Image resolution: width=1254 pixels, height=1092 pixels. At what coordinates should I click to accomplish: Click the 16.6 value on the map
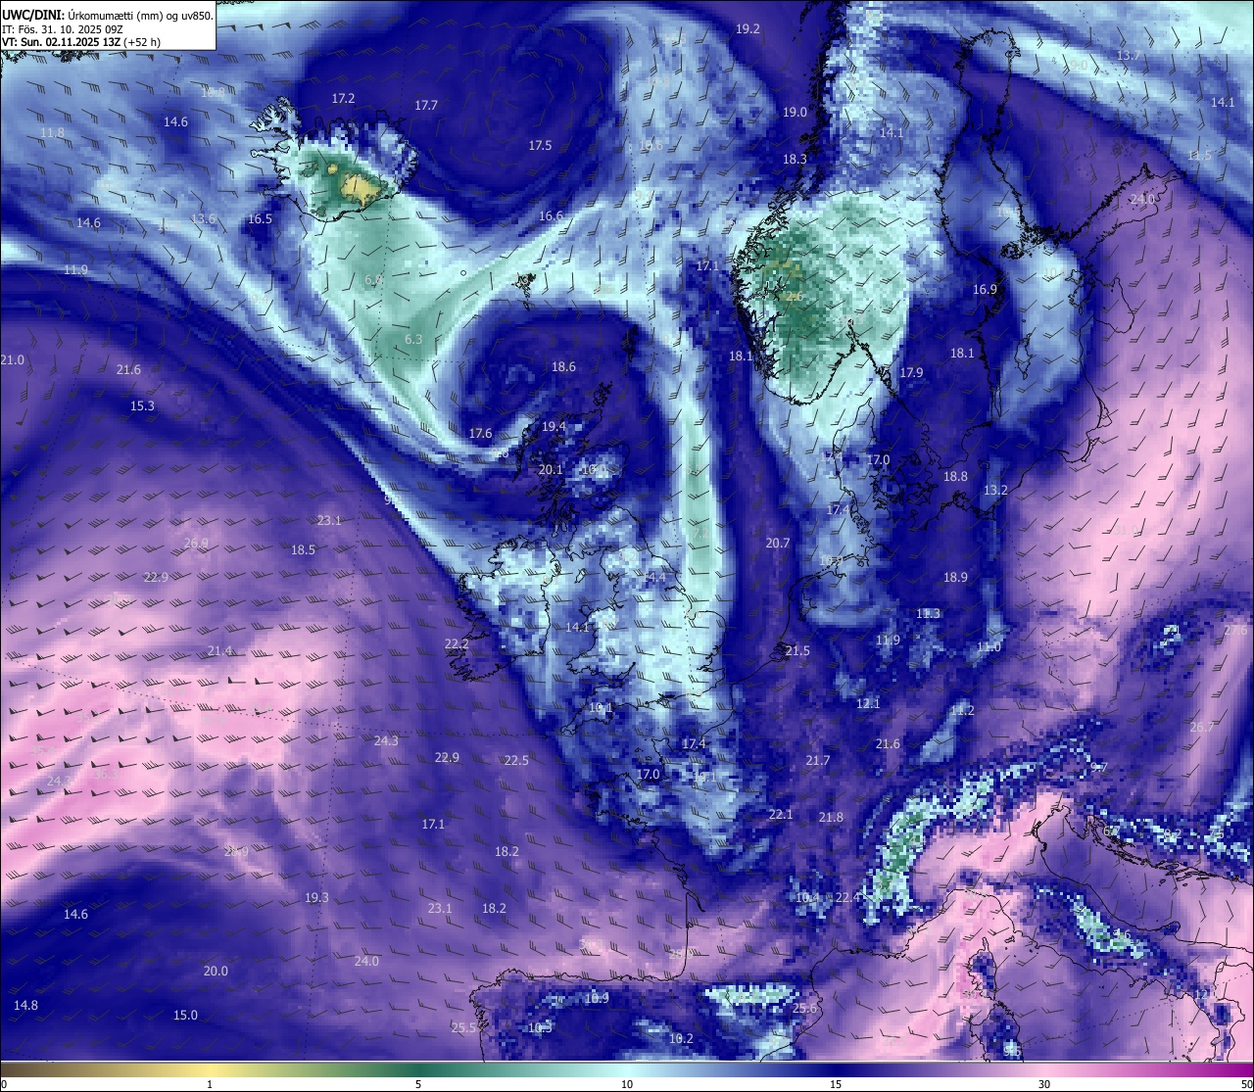pos(551,216)
